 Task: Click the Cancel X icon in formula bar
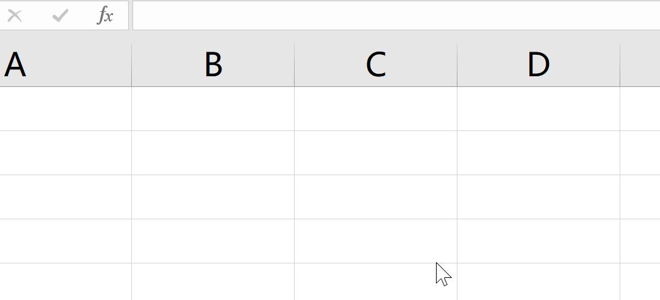[x=15, y=16]
